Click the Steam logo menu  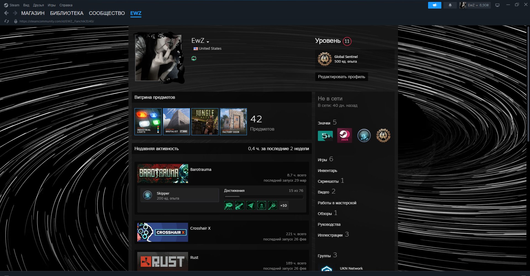[12, 5]
